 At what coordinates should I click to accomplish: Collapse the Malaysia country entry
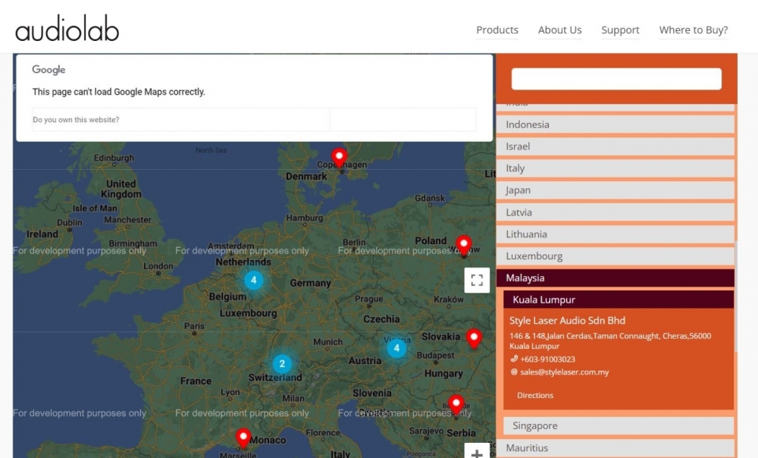(x=615, y=278)
